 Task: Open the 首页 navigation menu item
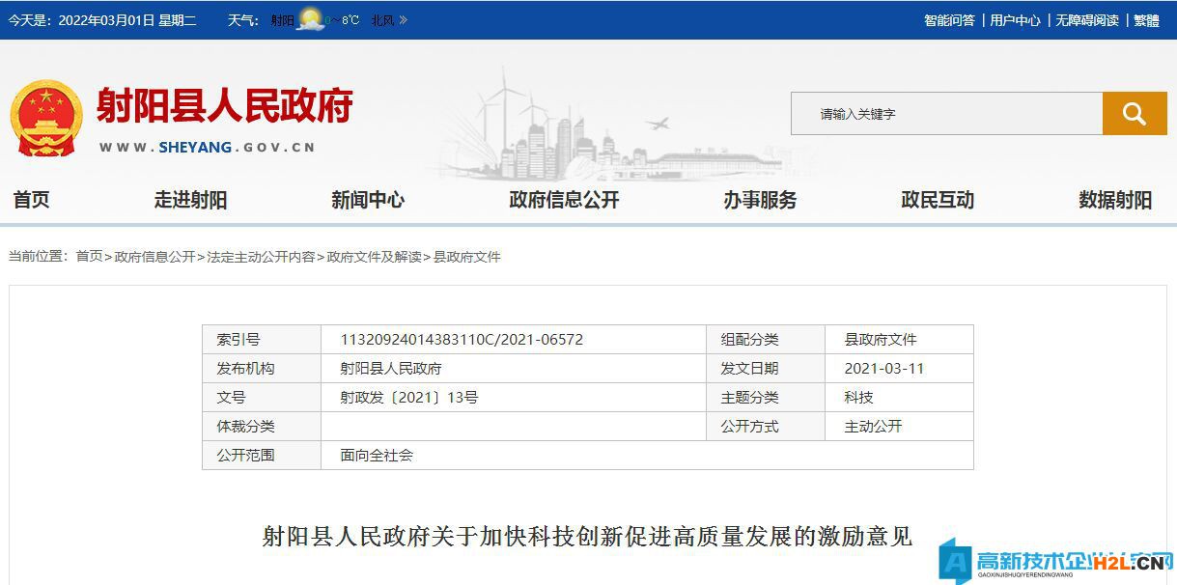tap(31, 200)
